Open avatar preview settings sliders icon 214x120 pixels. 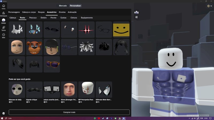click(136, 17)
